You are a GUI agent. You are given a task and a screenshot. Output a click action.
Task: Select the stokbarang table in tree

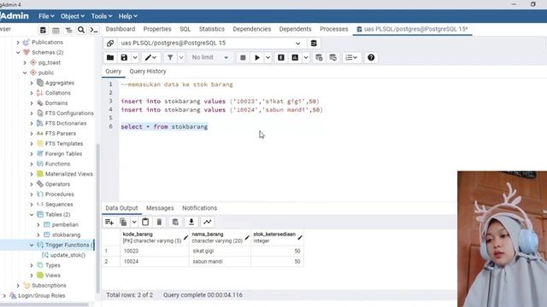pos(66,235)
